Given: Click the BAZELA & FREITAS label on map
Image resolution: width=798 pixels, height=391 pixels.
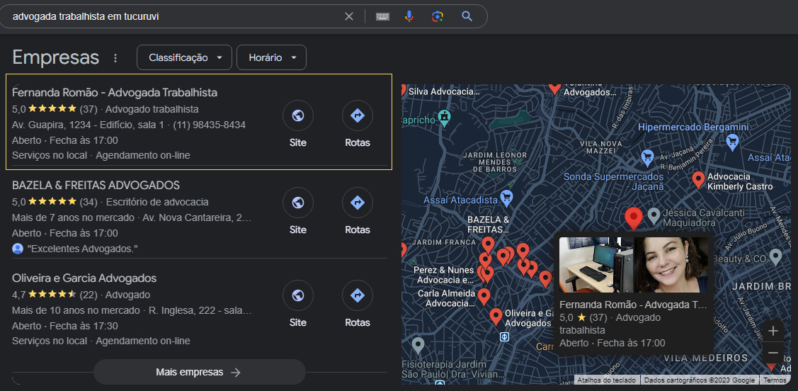Looking at the screenshot, I should pos(489,225).
